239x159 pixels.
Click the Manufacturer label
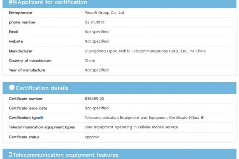[x=21, y=51]
